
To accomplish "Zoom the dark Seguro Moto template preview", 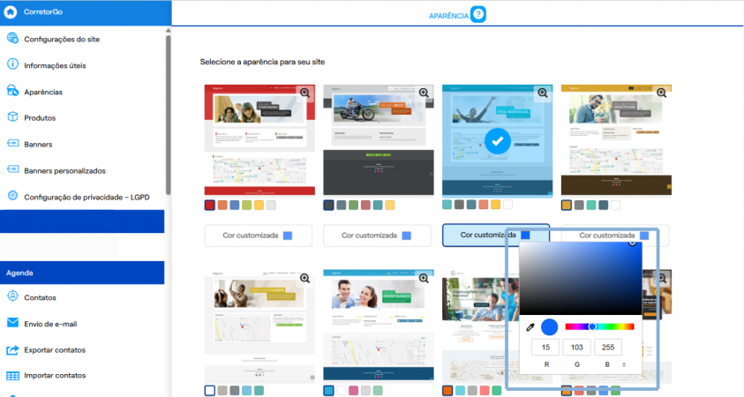I will point(424,93).
